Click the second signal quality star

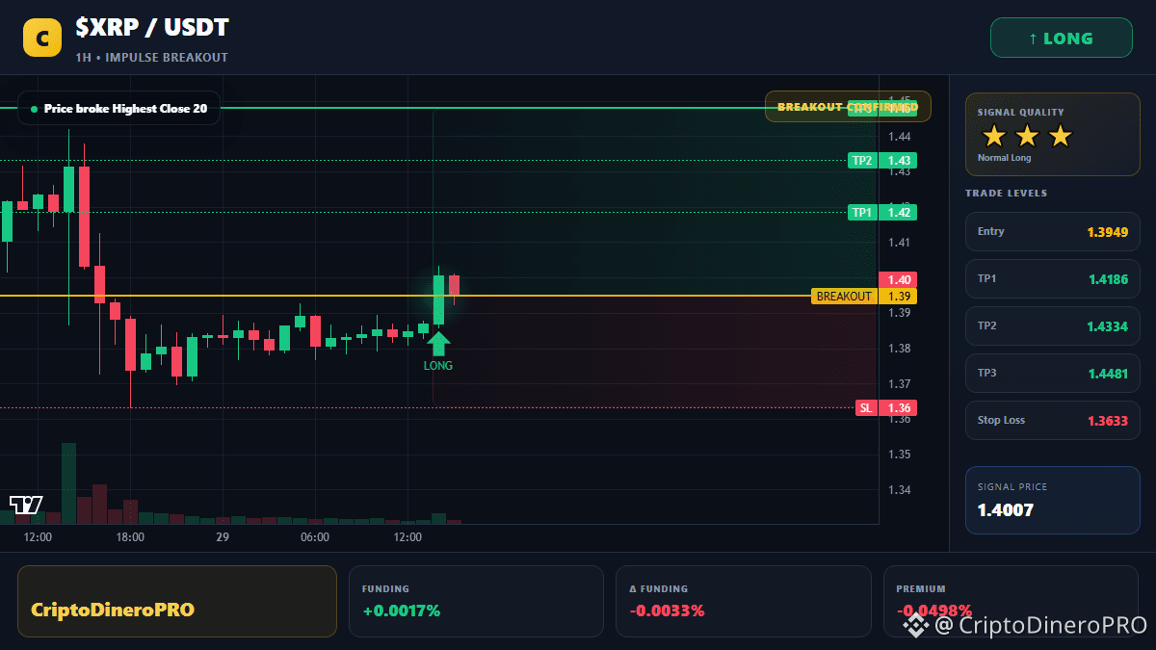click(1027, 136)
